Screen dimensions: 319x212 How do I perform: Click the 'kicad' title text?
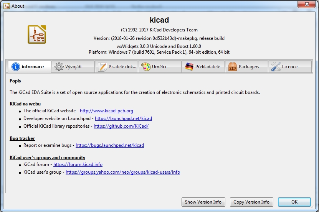[x=159, y=20]
